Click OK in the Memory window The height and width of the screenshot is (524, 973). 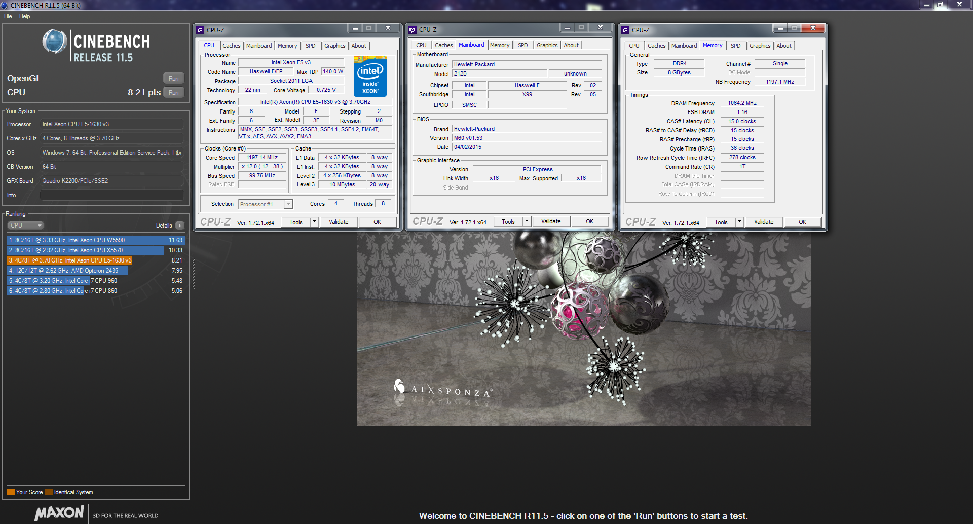[x=803, y=222]
